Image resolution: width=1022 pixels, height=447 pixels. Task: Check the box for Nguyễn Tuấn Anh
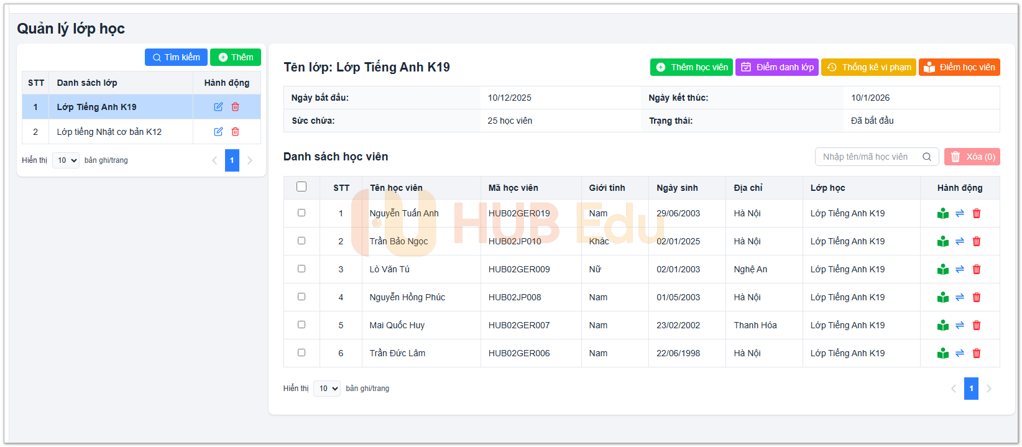[x=302, y=213]
